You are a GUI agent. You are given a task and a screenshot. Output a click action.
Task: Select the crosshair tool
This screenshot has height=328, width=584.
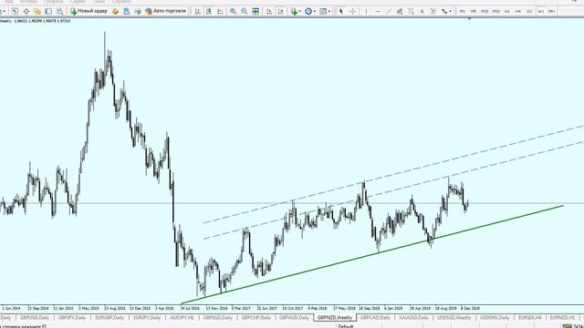[353, 12]
